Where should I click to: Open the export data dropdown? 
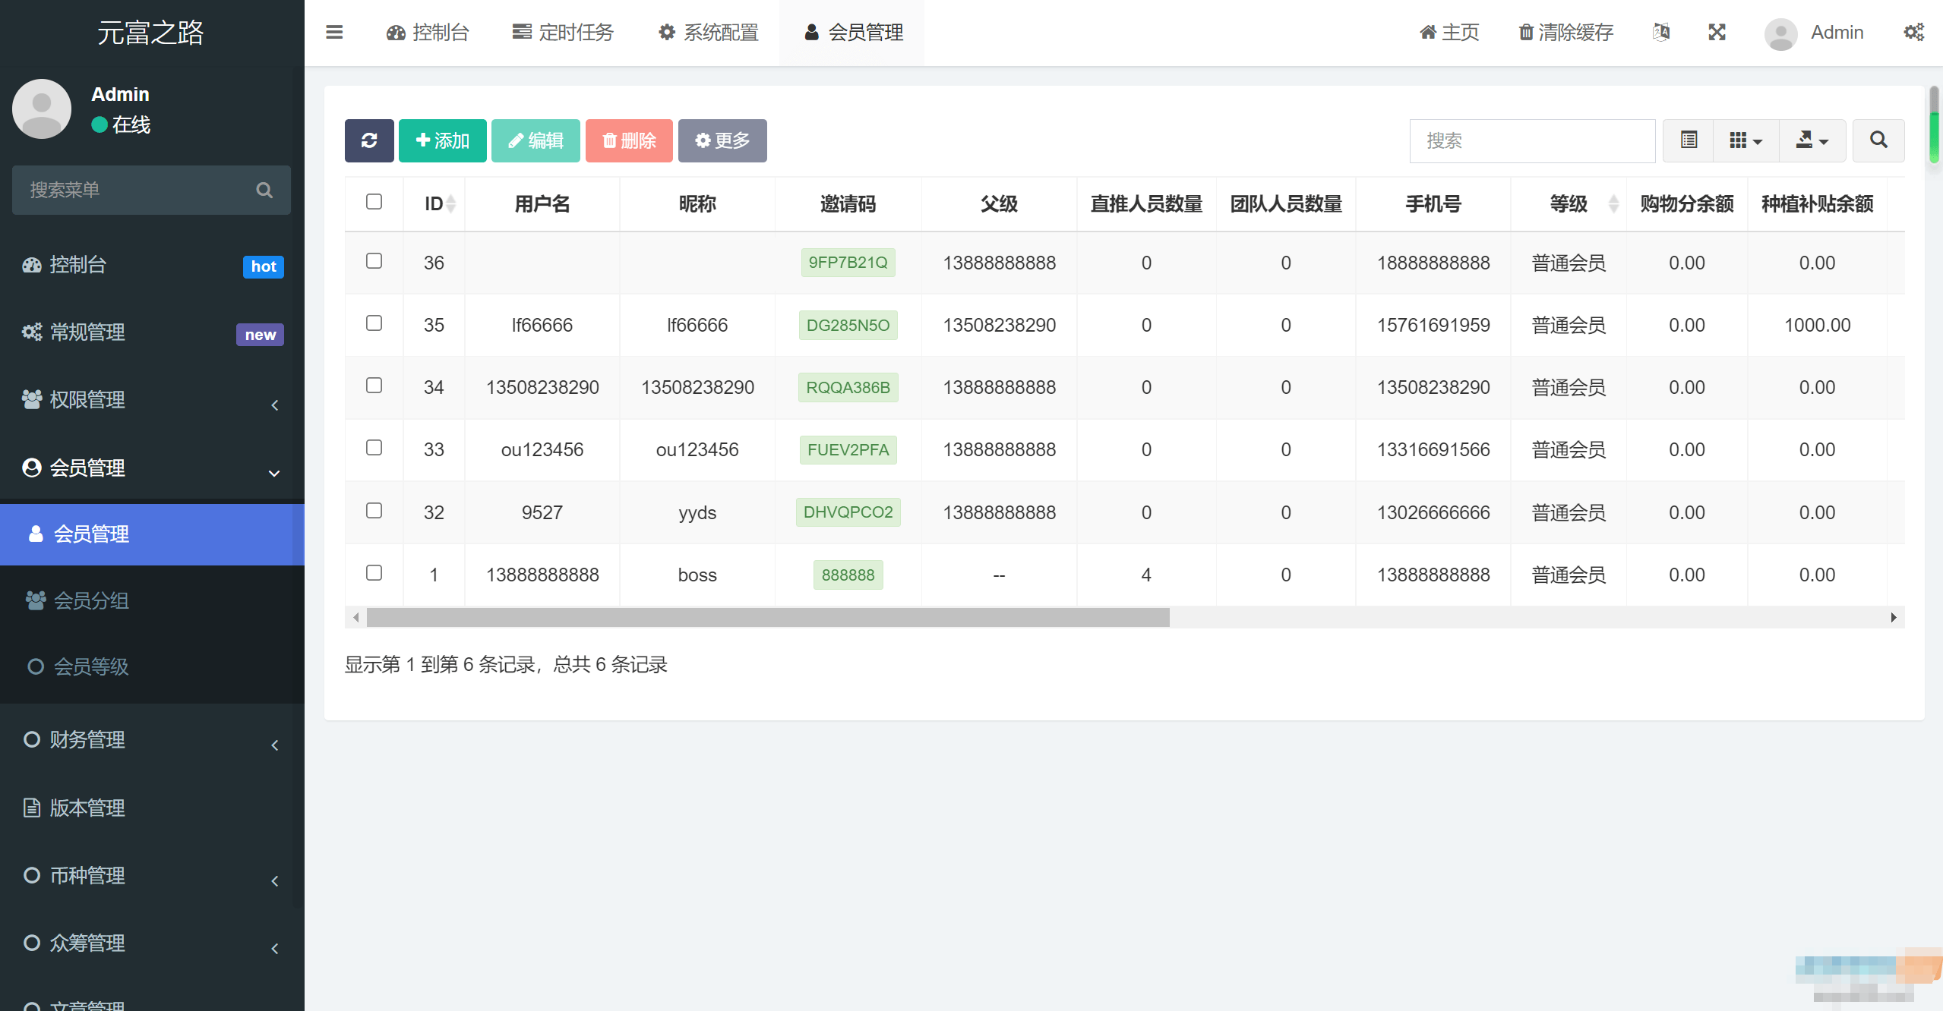[1812, 140]
